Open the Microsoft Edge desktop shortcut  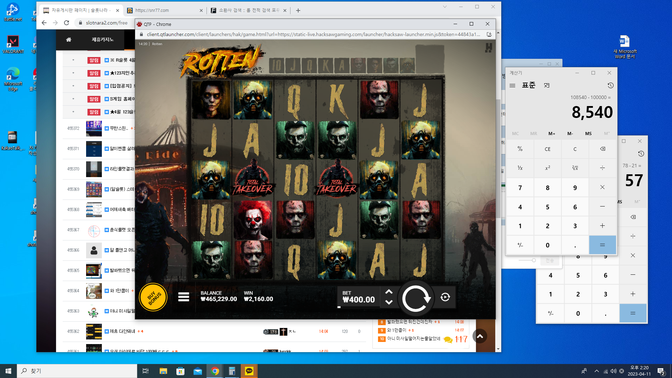[x=13, y=79]
